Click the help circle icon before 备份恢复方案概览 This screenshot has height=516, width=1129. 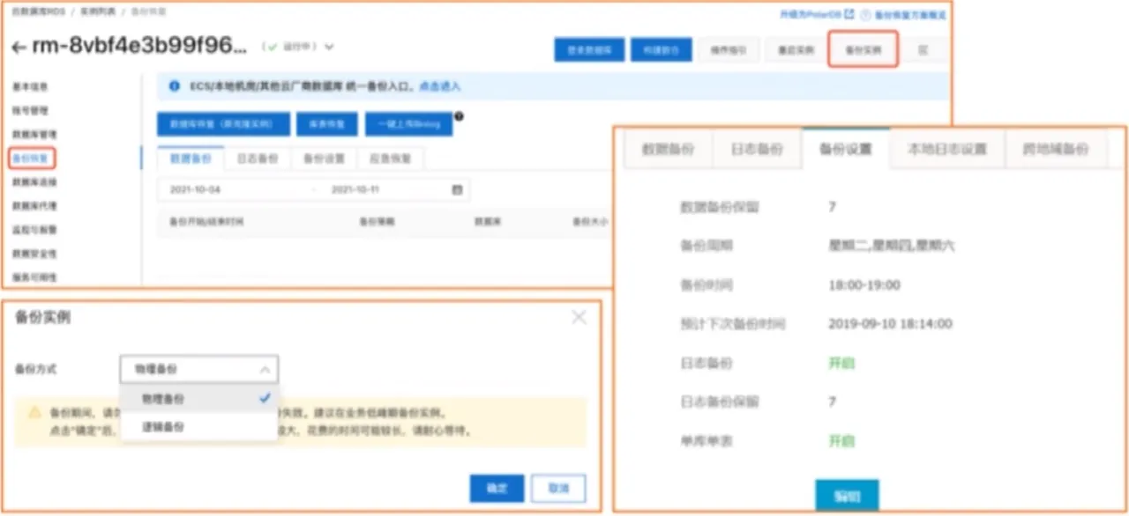tap(865, 14)
